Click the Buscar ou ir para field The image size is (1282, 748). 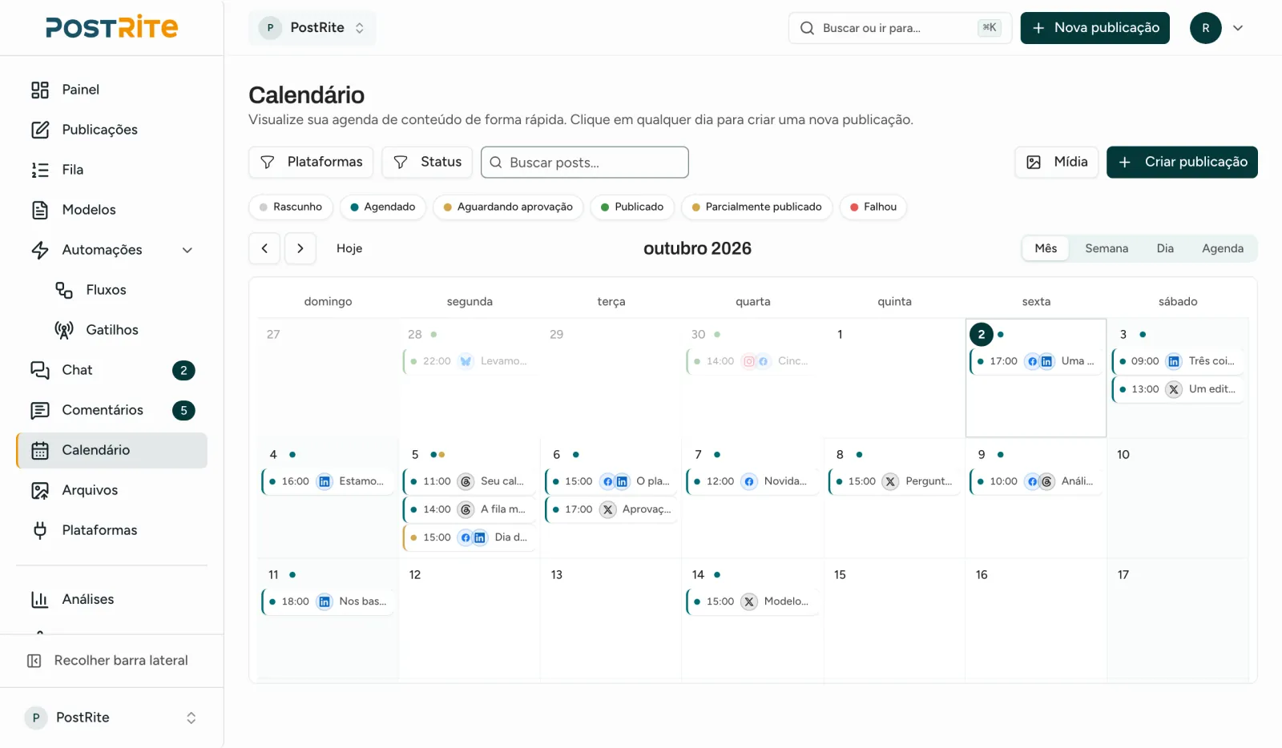(x=900, y=28)
